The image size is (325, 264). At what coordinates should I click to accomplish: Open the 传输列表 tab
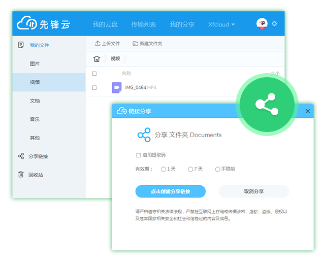[144, 24]
